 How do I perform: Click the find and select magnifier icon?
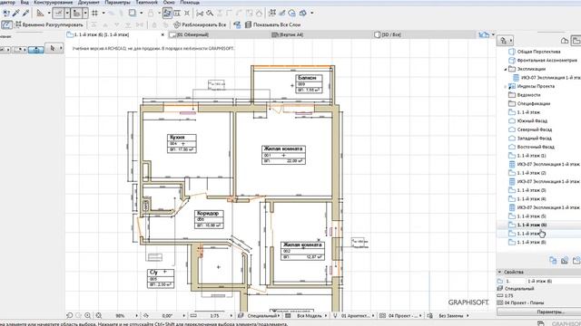210,14
